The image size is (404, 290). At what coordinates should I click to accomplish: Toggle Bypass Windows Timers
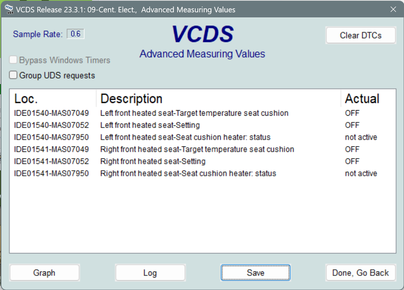[x=13, y=59]
